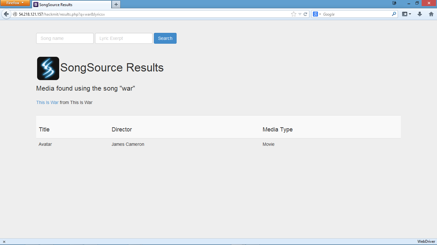
Task: Click the Title column header
Action: (x=44, y=129)
